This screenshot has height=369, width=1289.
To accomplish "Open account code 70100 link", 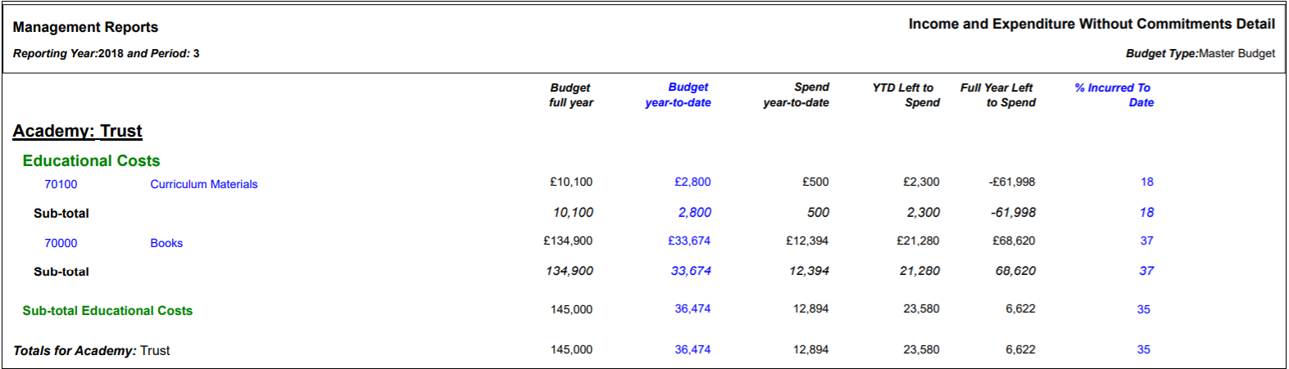I will pos(61,184).
